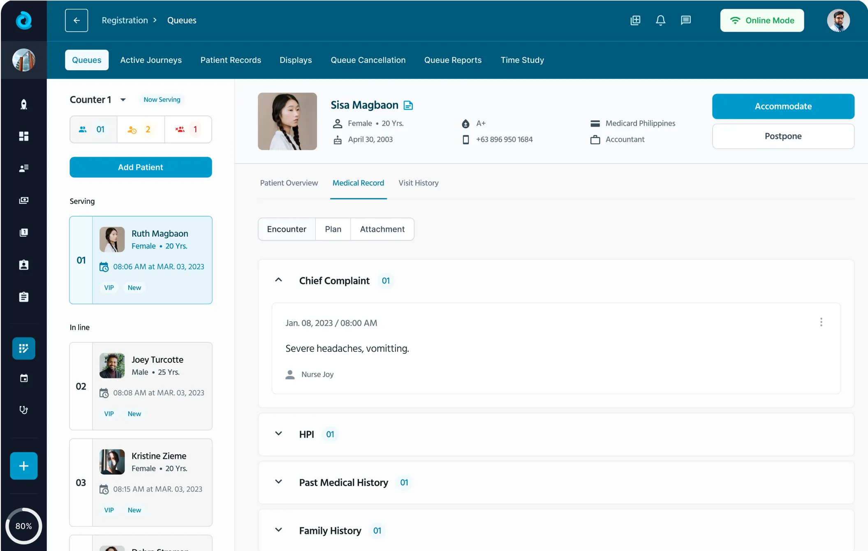The image size is (868, 551).
Task: Click the blue plus button in sidebar
Action: (24, 466)
